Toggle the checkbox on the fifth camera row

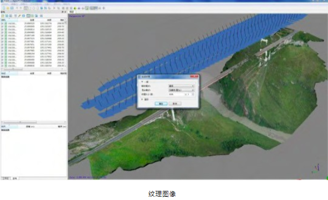tap(3, 35)
